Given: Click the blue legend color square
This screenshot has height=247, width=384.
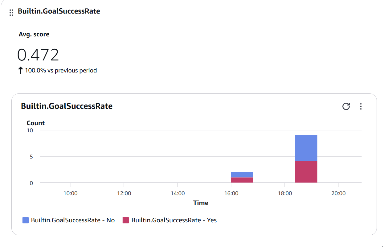Looking at the screenshot, I should 25,220.
